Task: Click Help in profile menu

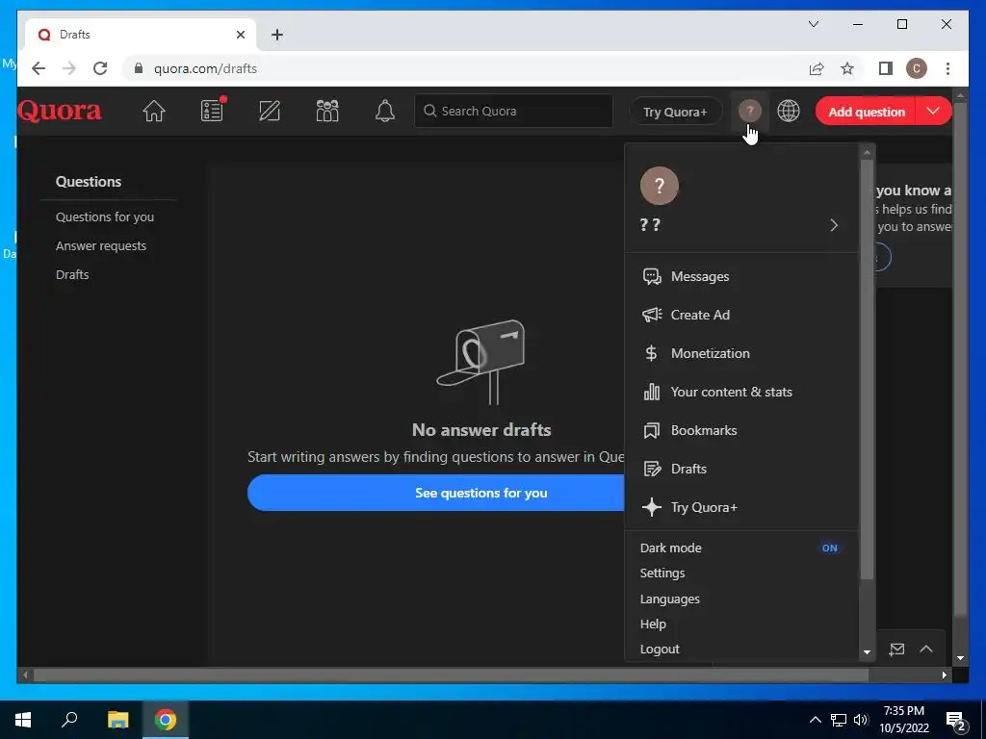Action: coord(653,624)
